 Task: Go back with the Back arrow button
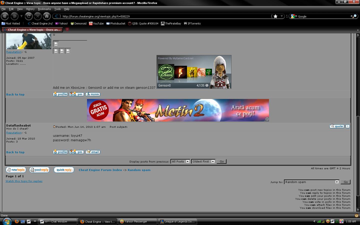pyautogui.click(x=5, y=16)
